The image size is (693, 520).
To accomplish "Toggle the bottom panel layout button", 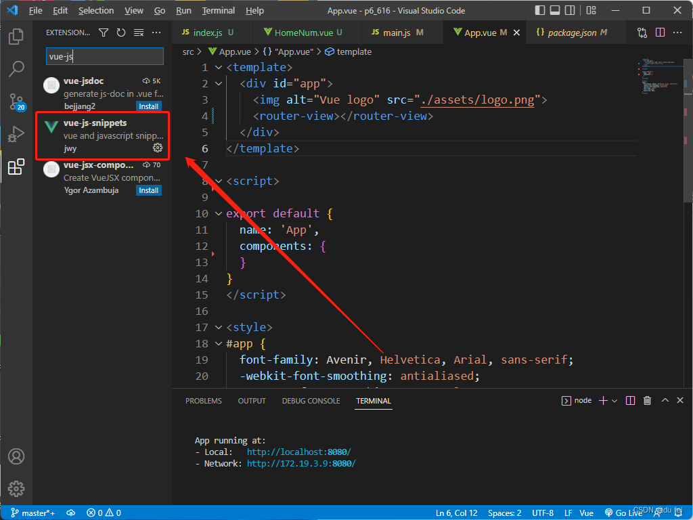I will tap(554, 11).
